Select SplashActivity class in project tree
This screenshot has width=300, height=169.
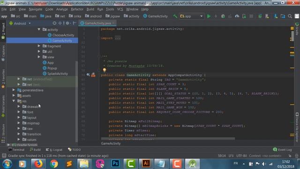pos(55,74)
